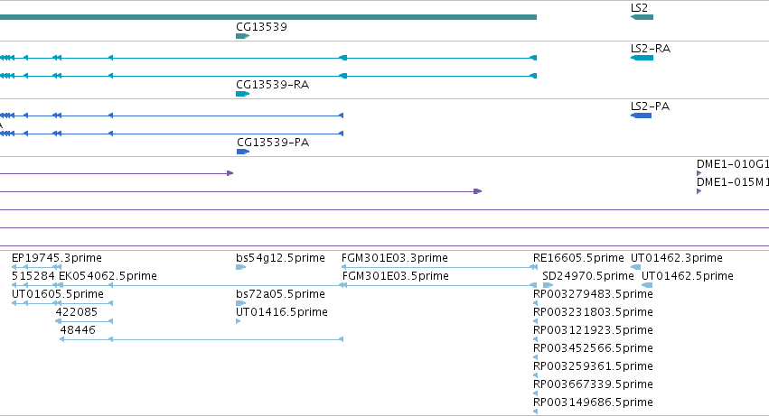Image resolution: width=769 pixels, height=416 pixels.
Task: Click the bs54g12.5prime label
Action: point(280,258)
